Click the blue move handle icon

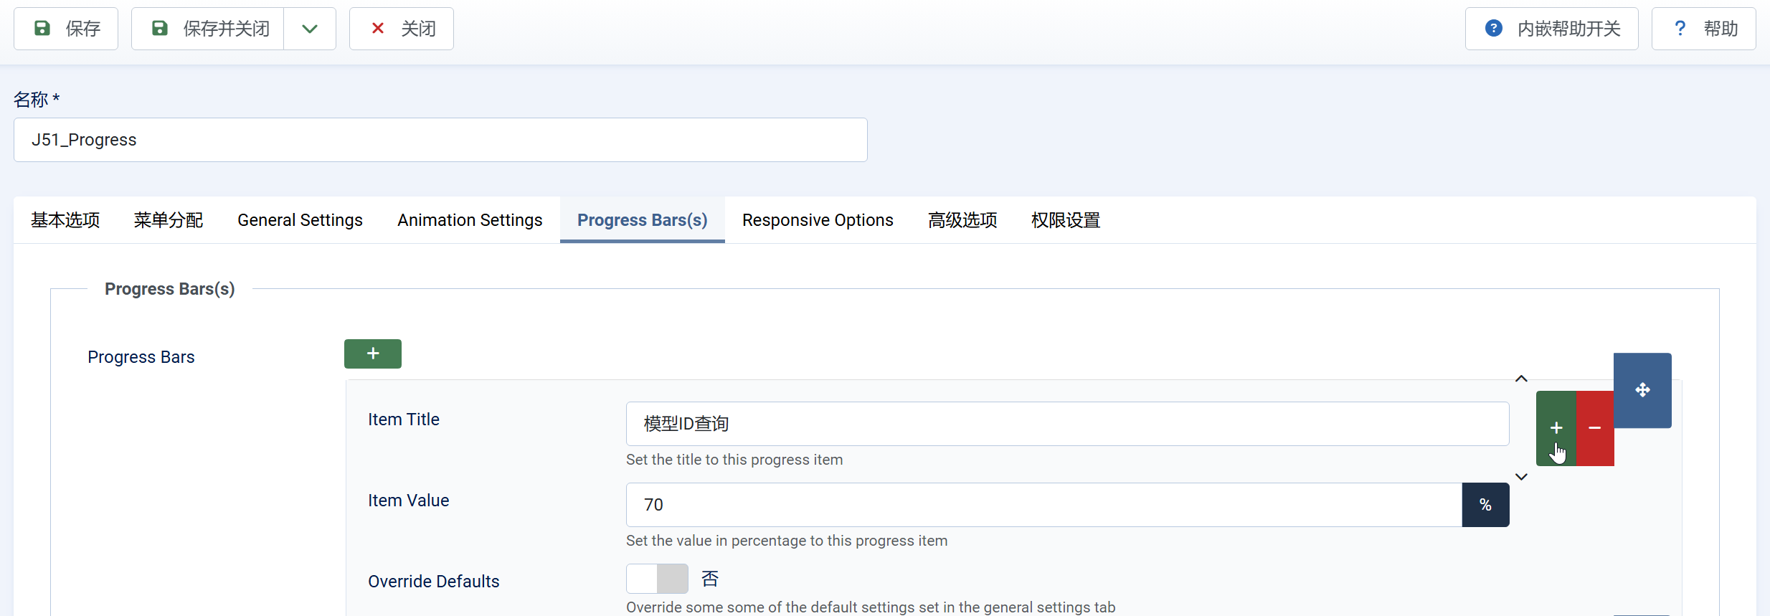pos(1642,390)
